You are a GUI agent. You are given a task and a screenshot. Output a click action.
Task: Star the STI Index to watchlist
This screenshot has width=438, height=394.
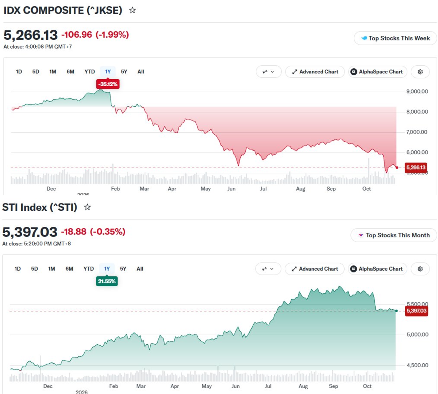[x=87, y=207]
